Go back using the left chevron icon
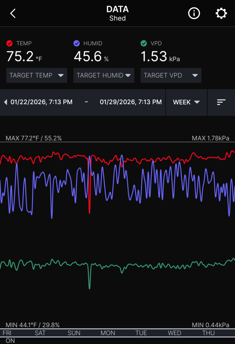The image size is (235, 344). point(13,13)
